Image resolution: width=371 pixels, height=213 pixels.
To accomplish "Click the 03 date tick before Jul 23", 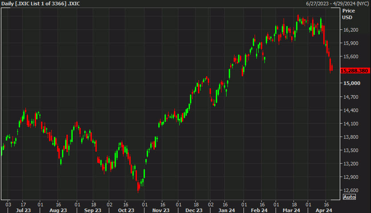I will coord(8,205).
